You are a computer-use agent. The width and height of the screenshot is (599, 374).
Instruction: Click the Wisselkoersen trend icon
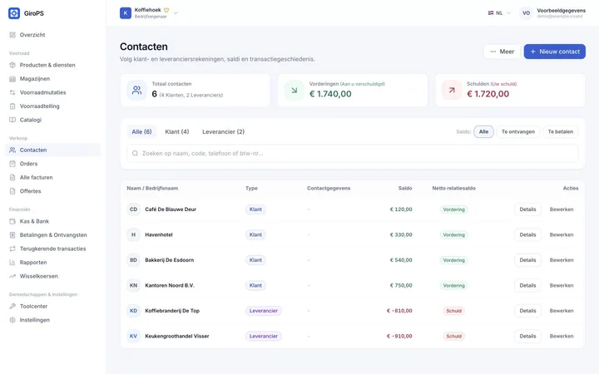tap(12, 277)
